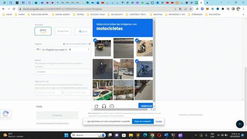The width and height of the screenshot is (247, 139).
Task: Select the dark parked motorcycle captcha tile
Action: click(103, 69)
